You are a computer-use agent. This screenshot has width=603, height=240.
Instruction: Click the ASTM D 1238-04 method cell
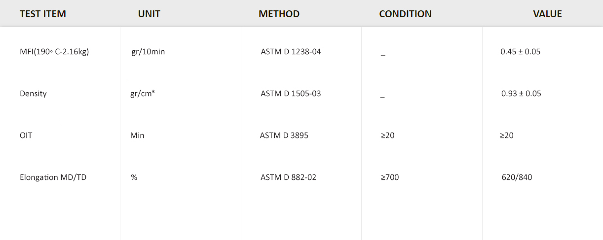coord(291,51)
